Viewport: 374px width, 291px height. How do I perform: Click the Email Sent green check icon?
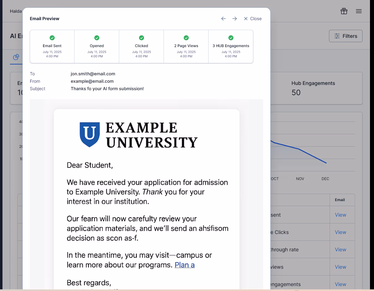point(52,38)
